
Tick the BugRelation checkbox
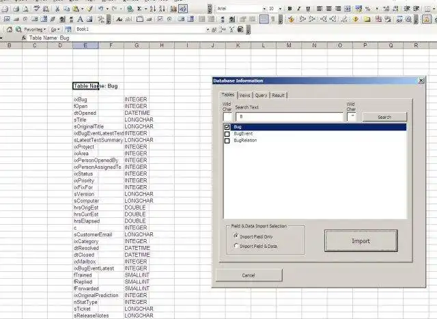click(227, 141)
